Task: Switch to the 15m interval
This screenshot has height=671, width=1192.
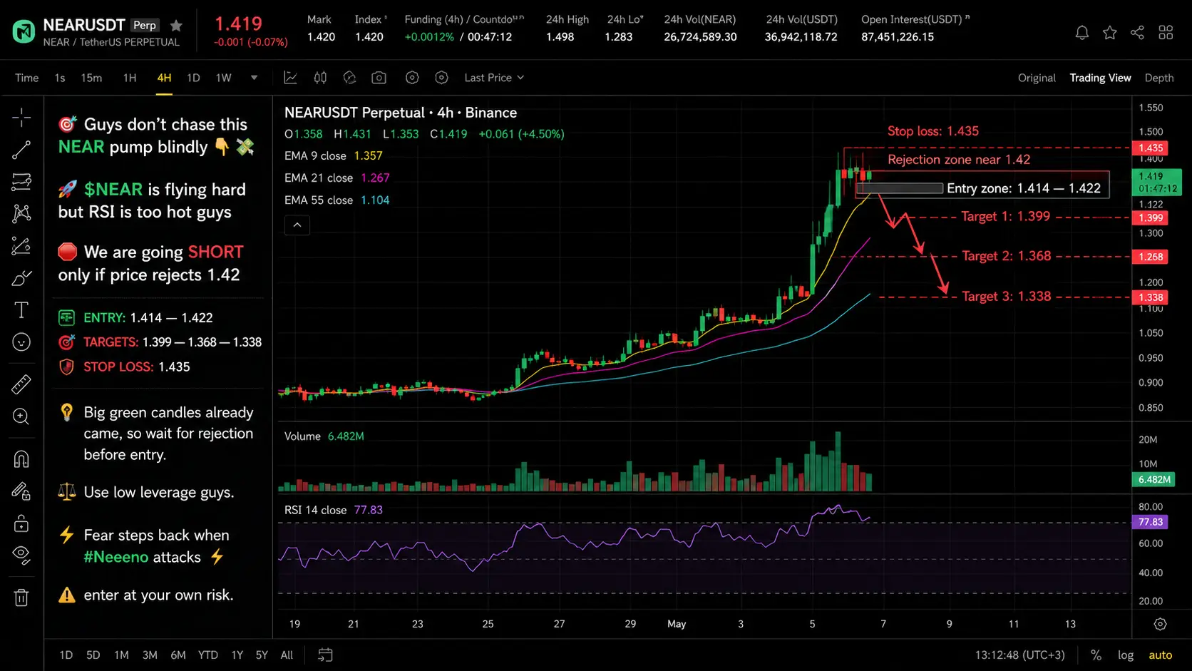Action: click(x=91, y=78)
